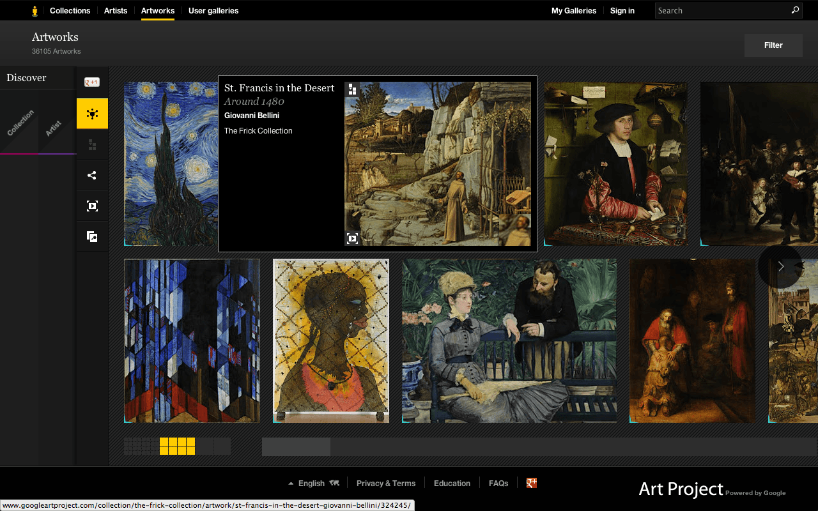
Task: Click the Google+ icon in footer
Action: pyautogui.click(x=531, y=483)
